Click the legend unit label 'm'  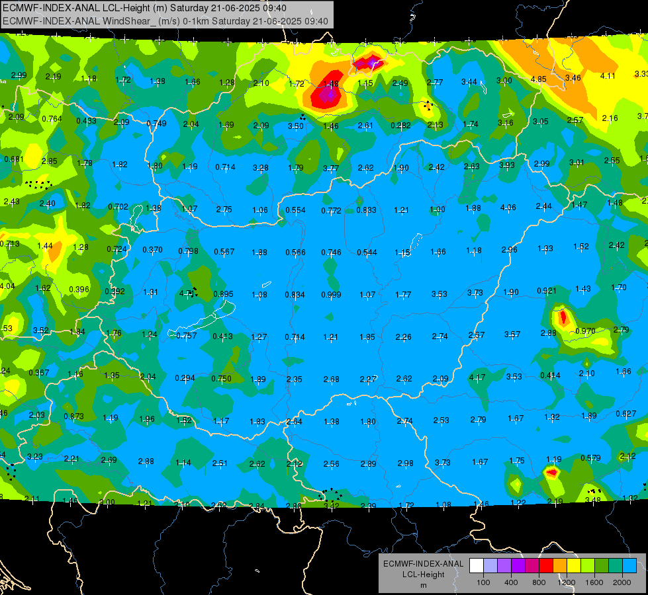point(424,585)
